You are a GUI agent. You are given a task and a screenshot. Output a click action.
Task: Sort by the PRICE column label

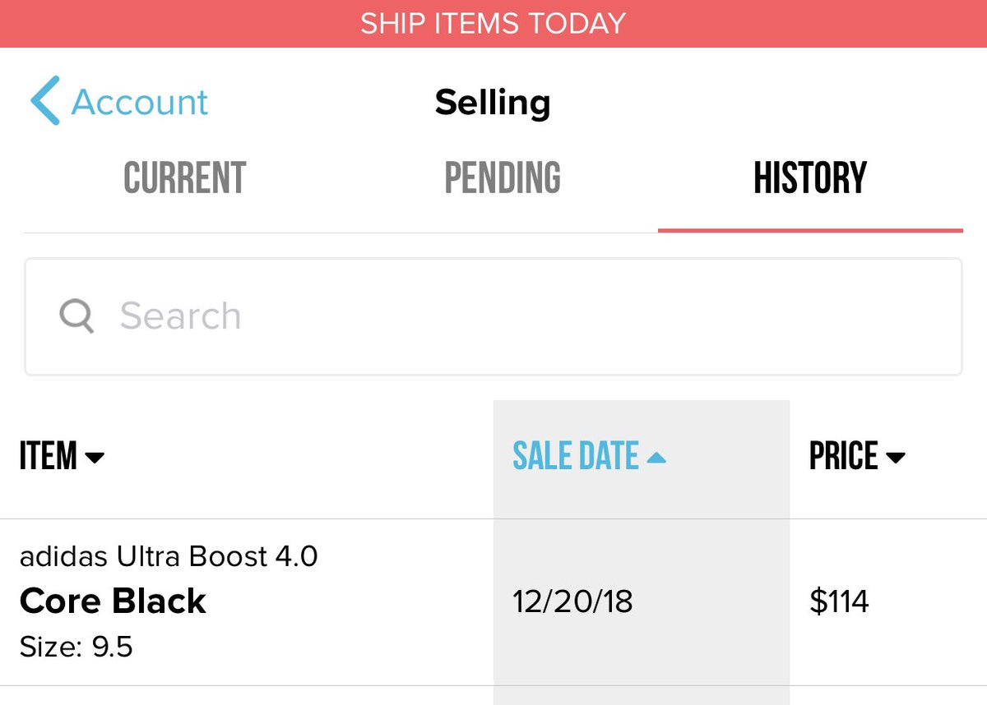click(844, 457)
